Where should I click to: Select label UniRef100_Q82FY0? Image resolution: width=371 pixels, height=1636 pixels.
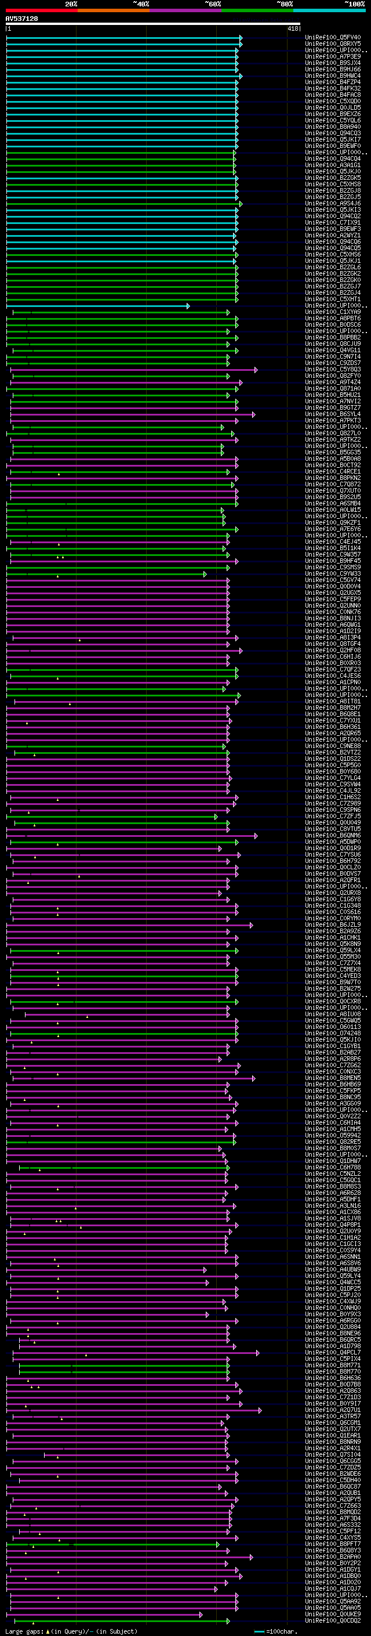pos(333,376)
